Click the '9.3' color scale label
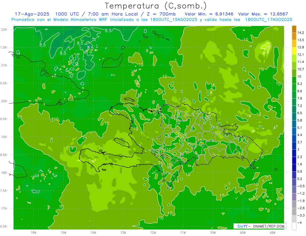 (300, 84)
